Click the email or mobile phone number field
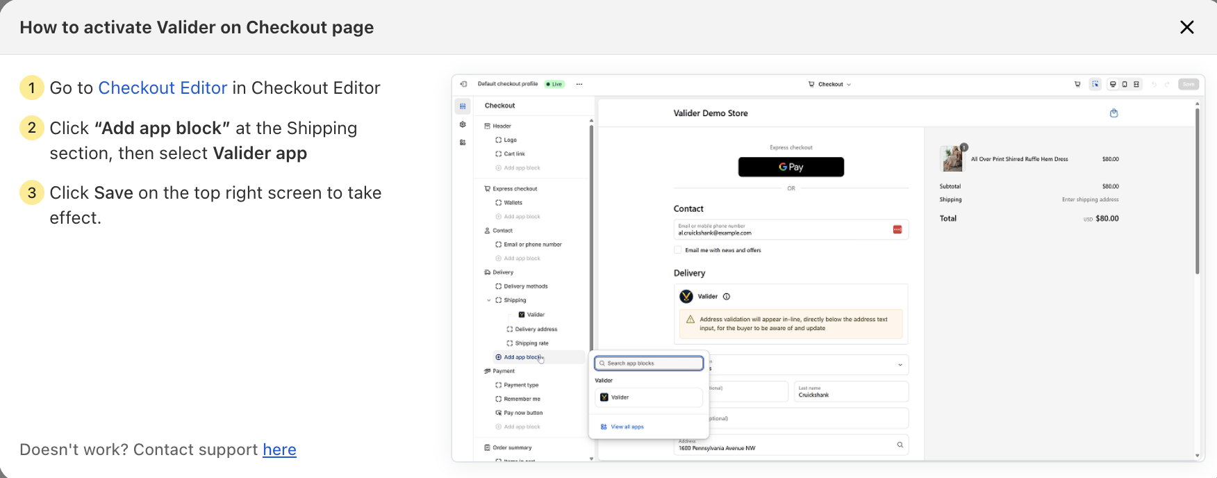 (791, 229)
